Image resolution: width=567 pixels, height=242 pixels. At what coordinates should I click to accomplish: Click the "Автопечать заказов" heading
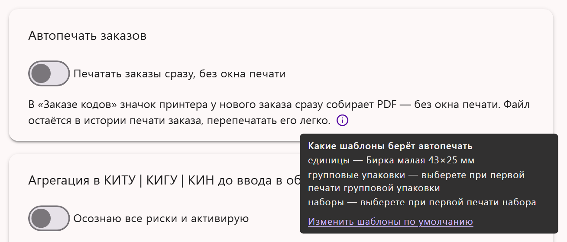pyautogui.click(x=87, y=35)
